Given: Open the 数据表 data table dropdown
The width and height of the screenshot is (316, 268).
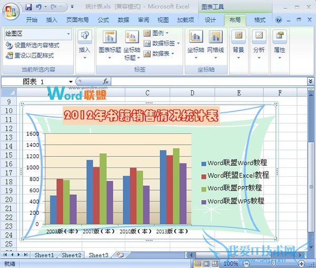Looking at the screenshot, I should (159, 54).
